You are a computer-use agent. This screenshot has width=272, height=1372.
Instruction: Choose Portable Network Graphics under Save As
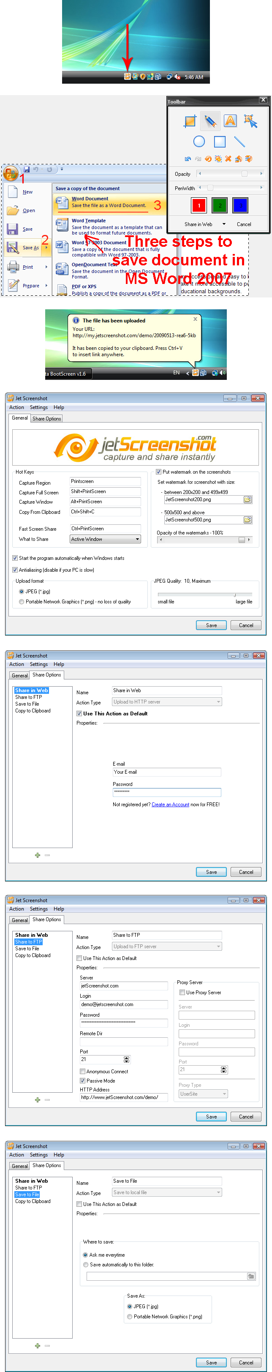pyautogui.click(x=130, y=1316)
